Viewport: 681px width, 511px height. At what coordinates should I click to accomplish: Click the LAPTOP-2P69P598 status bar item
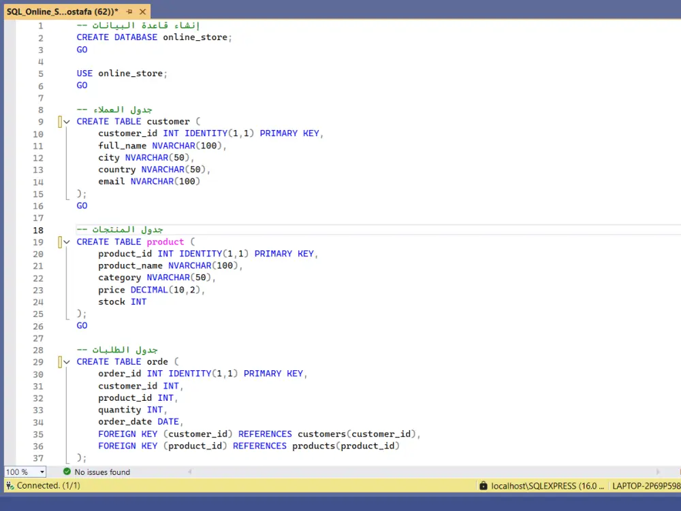(646, 486)
